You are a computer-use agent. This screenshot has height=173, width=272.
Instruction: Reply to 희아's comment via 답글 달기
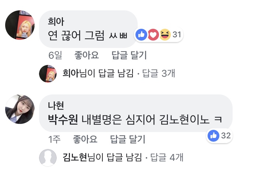tap(129, 56)
